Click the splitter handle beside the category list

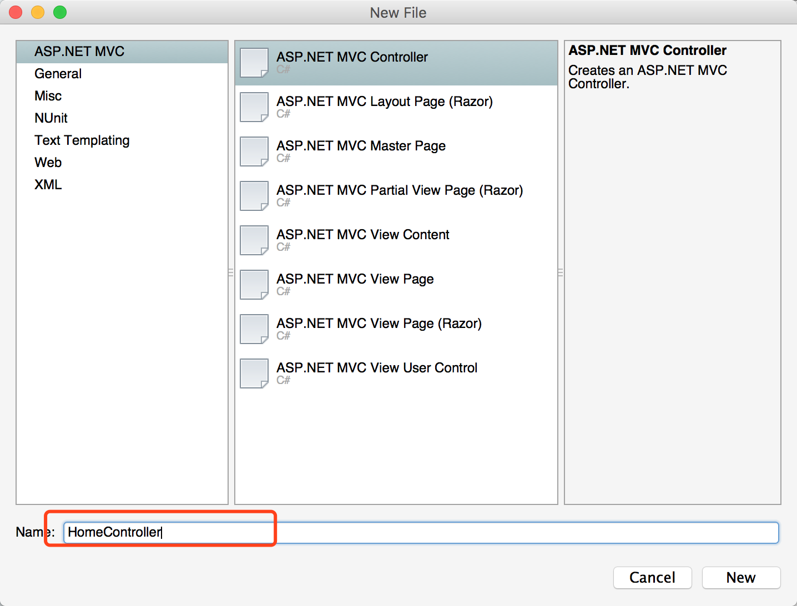pyautogui.click(x=231, y=272)
